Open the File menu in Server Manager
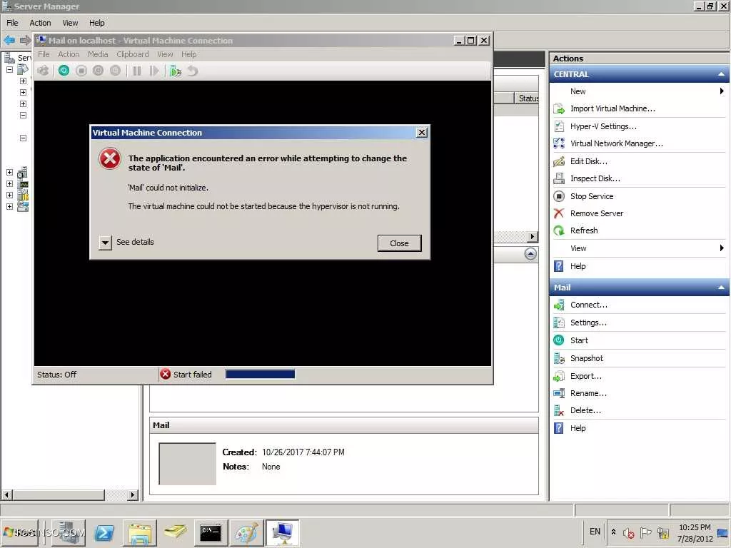The image size is (731, 548). pos(12,23)
